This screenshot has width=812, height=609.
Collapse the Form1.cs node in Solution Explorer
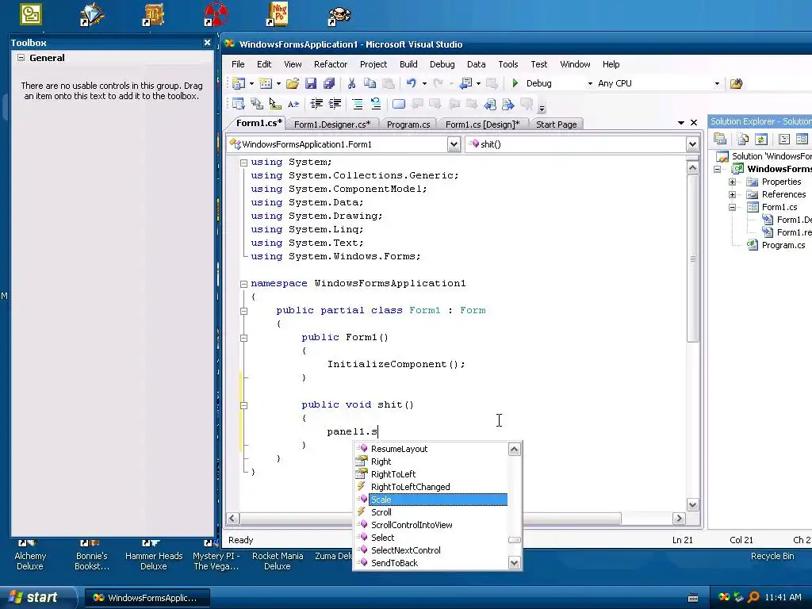pos(732,207)
